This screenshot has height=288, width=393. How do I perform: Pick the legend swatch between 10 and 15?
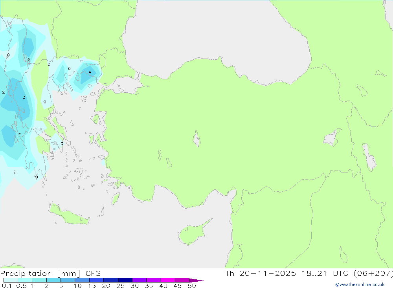[82, 280]
